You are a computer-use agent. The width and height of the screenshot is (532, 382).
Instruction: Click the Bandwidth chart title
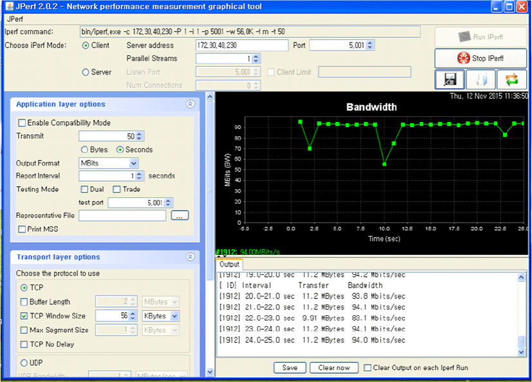tap(372, 107)
